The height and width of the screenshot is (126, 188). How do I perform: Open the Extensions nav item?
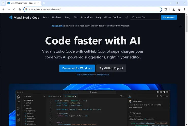point(87,17)
